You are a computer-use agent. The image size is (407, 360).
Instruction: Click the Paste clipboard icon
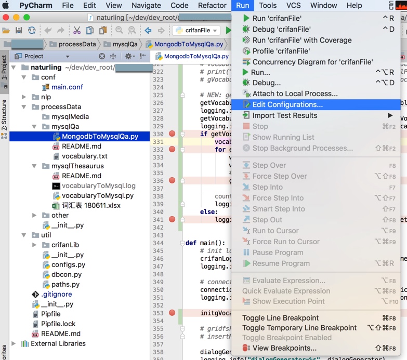coord(103,31)
